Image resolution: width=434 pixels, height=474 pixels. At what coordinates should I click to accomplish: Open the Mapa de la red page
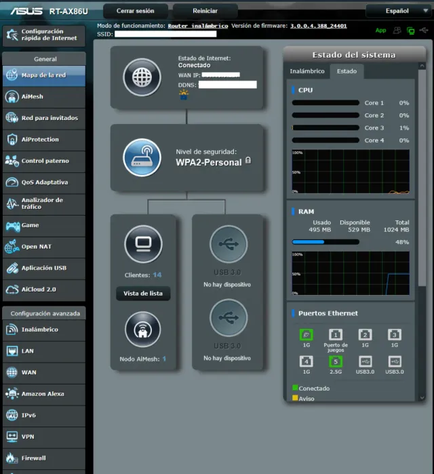[44, 75]
